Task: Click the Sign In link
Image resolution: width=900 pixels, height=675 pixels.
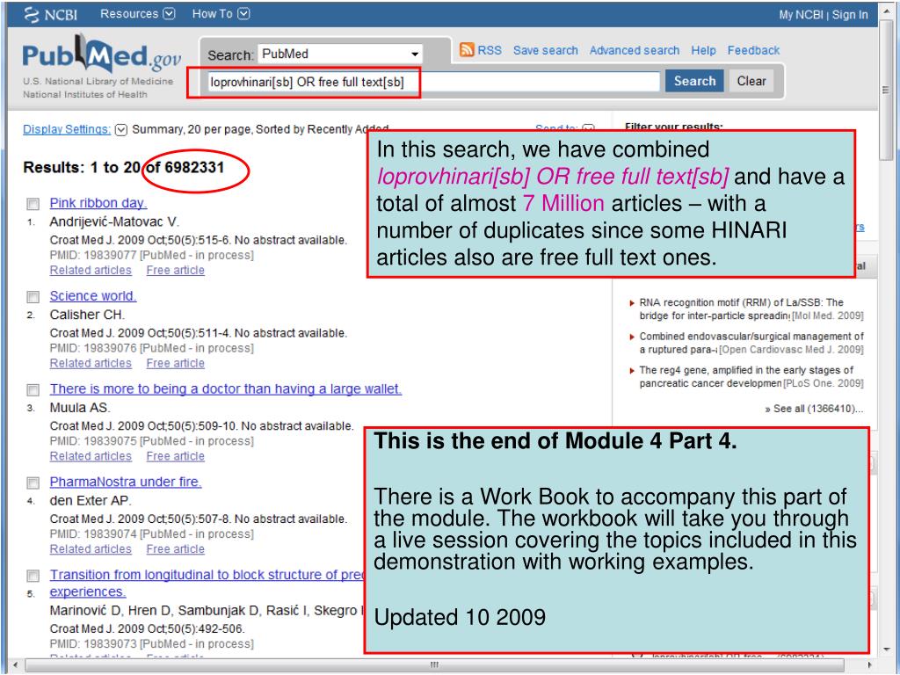Action: (850, 15)
